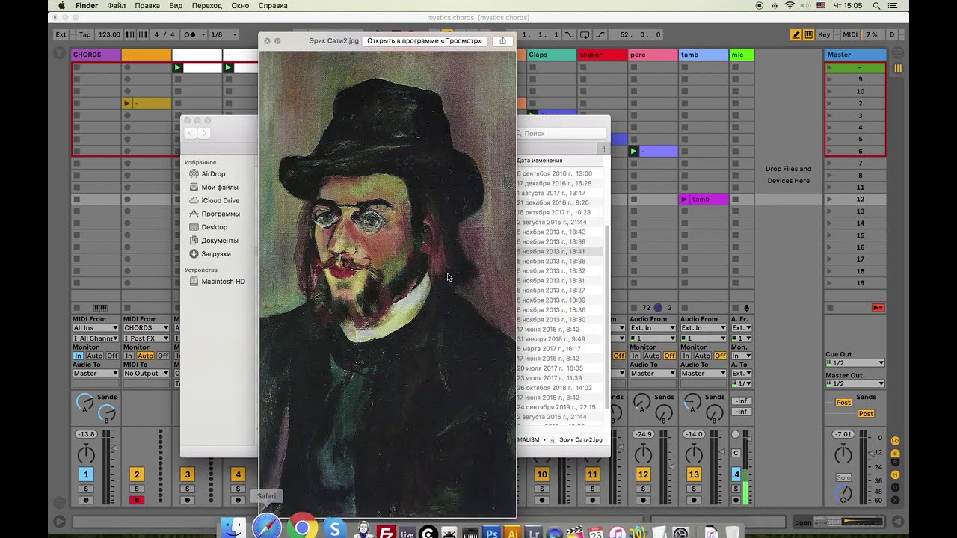This screenshot has height=538, width=957.
Task: Open the Post FX dropdown on track 2
Action: point(146,338)
